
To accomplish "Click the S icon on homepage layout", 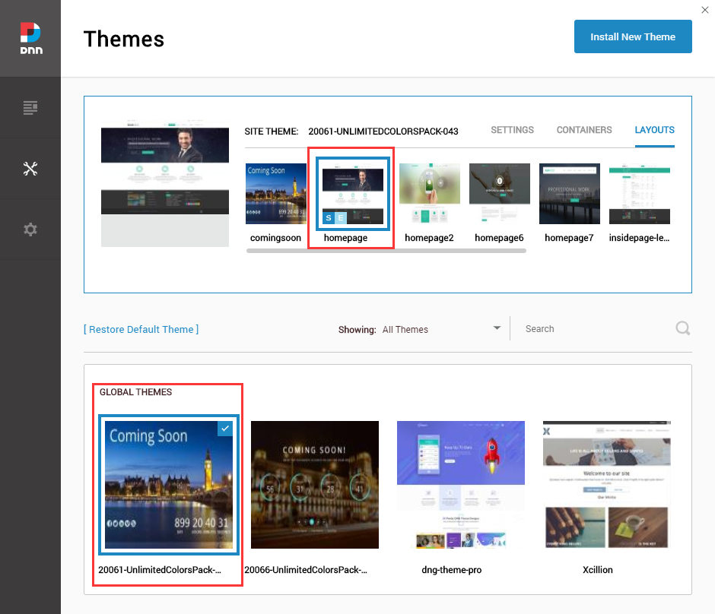I will tap(329, 218).
